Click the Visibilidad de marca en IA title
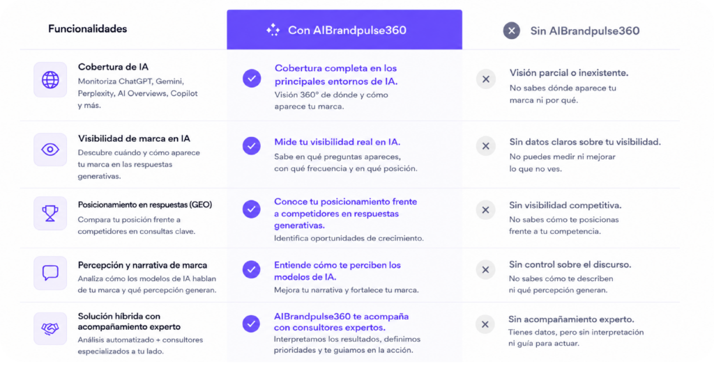Viewport: 714px width, 375px height. click(x=134, y=138)
